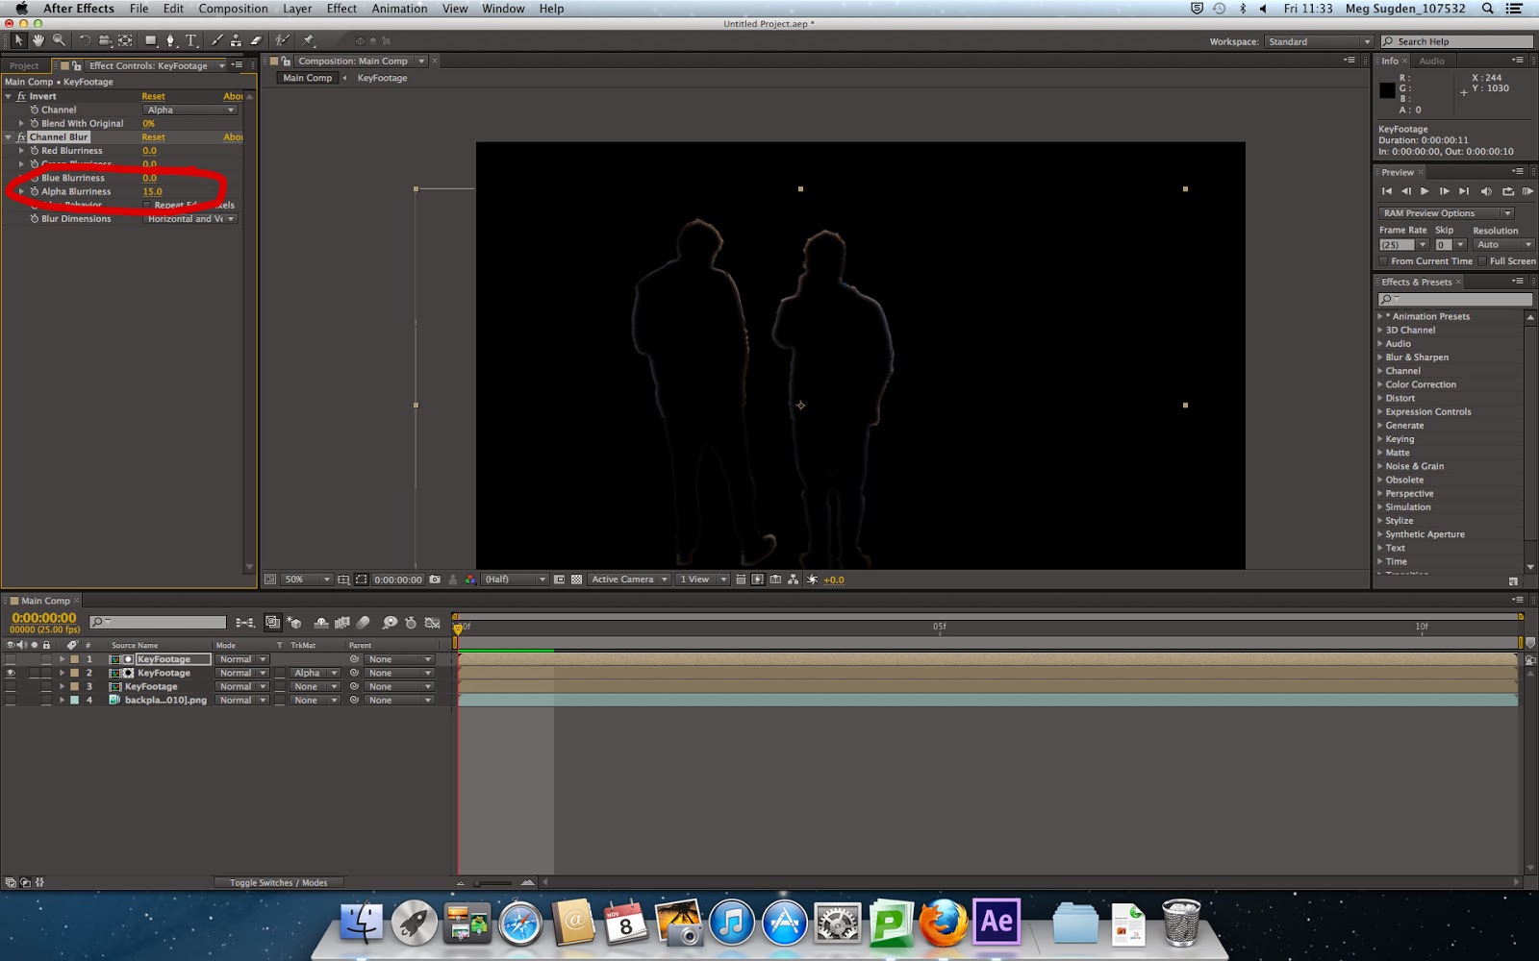Image resolution: width=1539 pixels, height=961 pixels.
Task: Select the Brush tool
Action: click(x=216, y=40)
